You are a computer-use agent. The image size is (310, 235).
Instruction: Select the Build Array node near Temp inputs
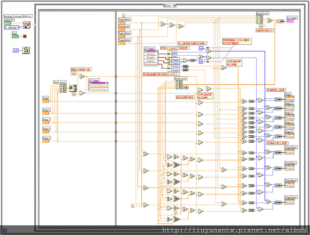(x=63, y=88)
